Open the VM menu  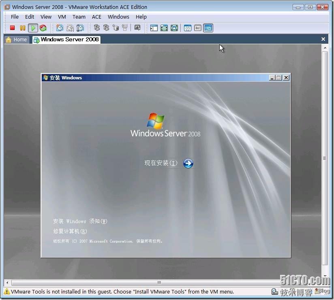[62, 17]
